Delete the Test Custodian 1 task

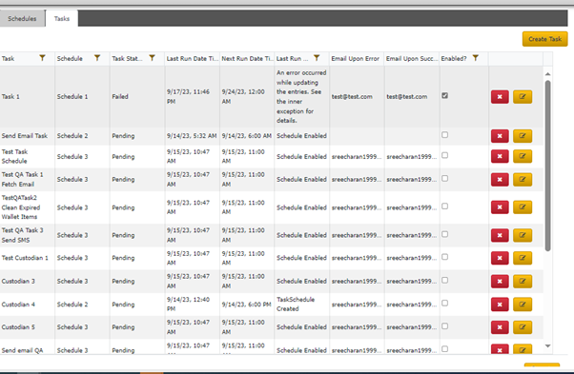click(500, 258)
